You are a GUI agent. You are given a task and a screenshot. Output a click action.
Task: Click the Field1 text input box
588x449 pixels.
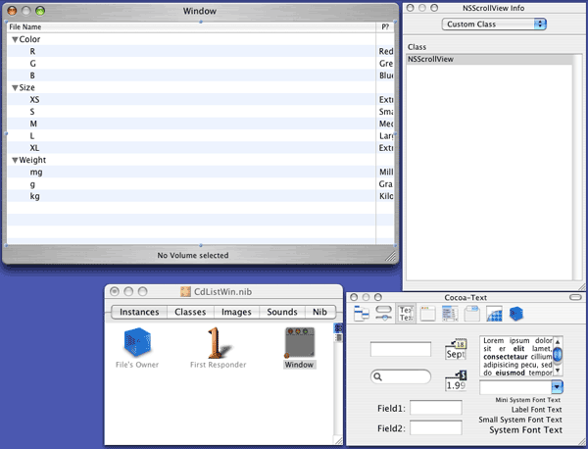435,408
